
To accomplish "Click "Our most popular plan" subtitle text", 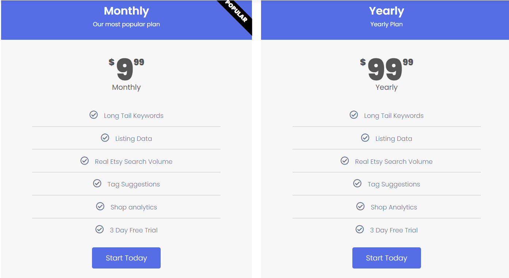I will point(126,24).
